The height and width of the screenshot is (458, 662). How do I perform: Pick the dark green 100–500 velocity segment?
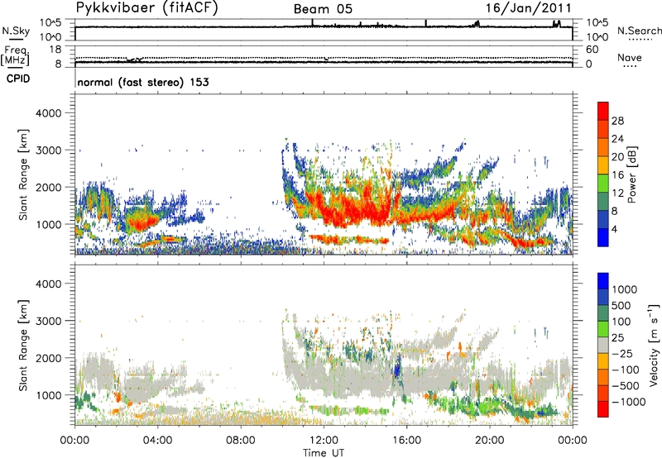pos(603,313)
